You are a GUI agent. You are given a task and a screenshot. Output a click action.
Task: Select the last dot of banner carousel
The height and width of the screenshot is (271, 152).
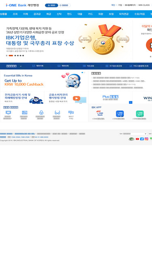click(23, 56)
